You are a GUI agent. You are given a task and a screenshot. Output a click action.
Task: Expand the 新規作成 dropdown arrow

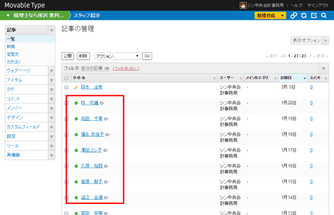tap(282, 16)
